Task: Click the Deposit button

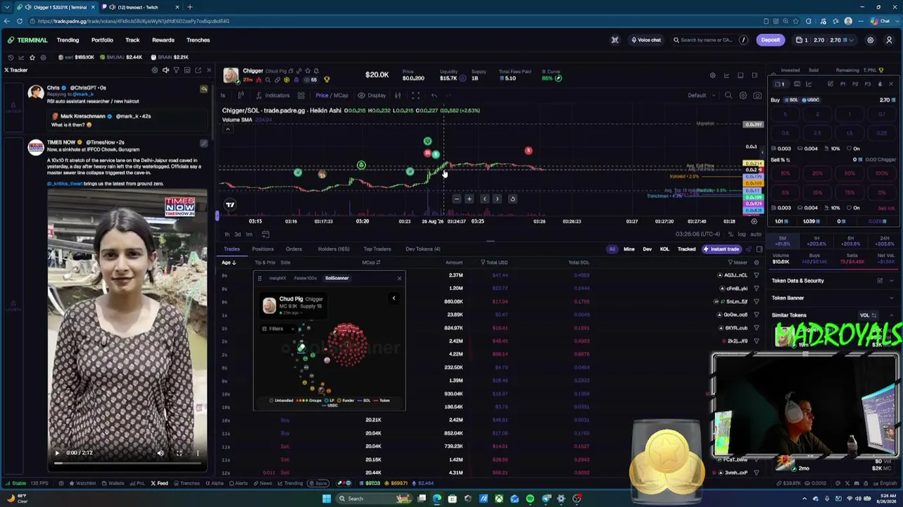Action: pyautogui.click(x=770, y=40)
